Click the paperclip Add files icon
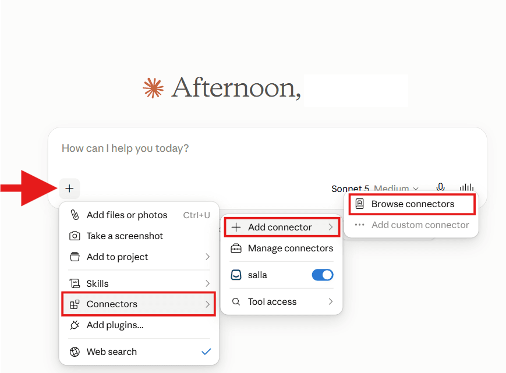Image resolution: width=506 pixels, height=373 pixels. [75, 215]
